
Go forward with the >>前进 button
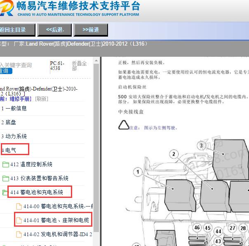click(91, 30)
